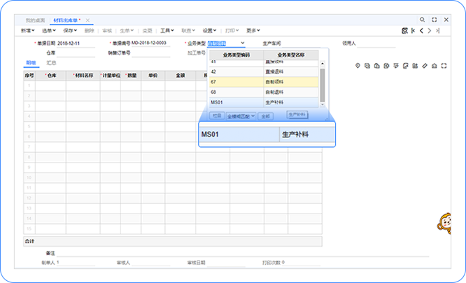
Task: Click the 仓库 input field in the header
Action: 76,53
